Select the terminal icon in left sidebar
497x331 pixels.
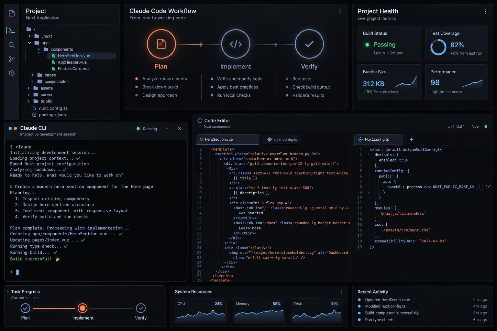[x=11, y=30]
